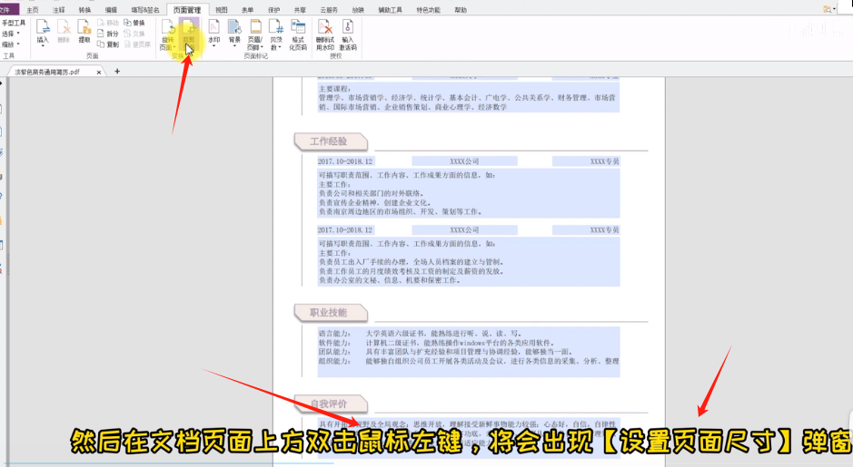
Task: Switch to the 主页 home tab
Action: point(33,10)
